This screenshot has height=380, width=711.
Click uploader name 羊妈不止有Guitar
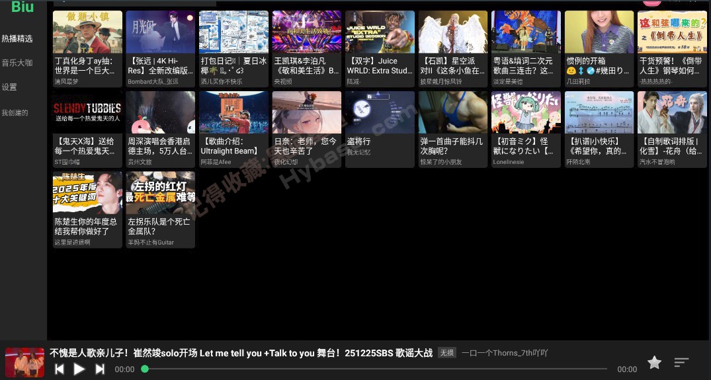pos(151,243)
